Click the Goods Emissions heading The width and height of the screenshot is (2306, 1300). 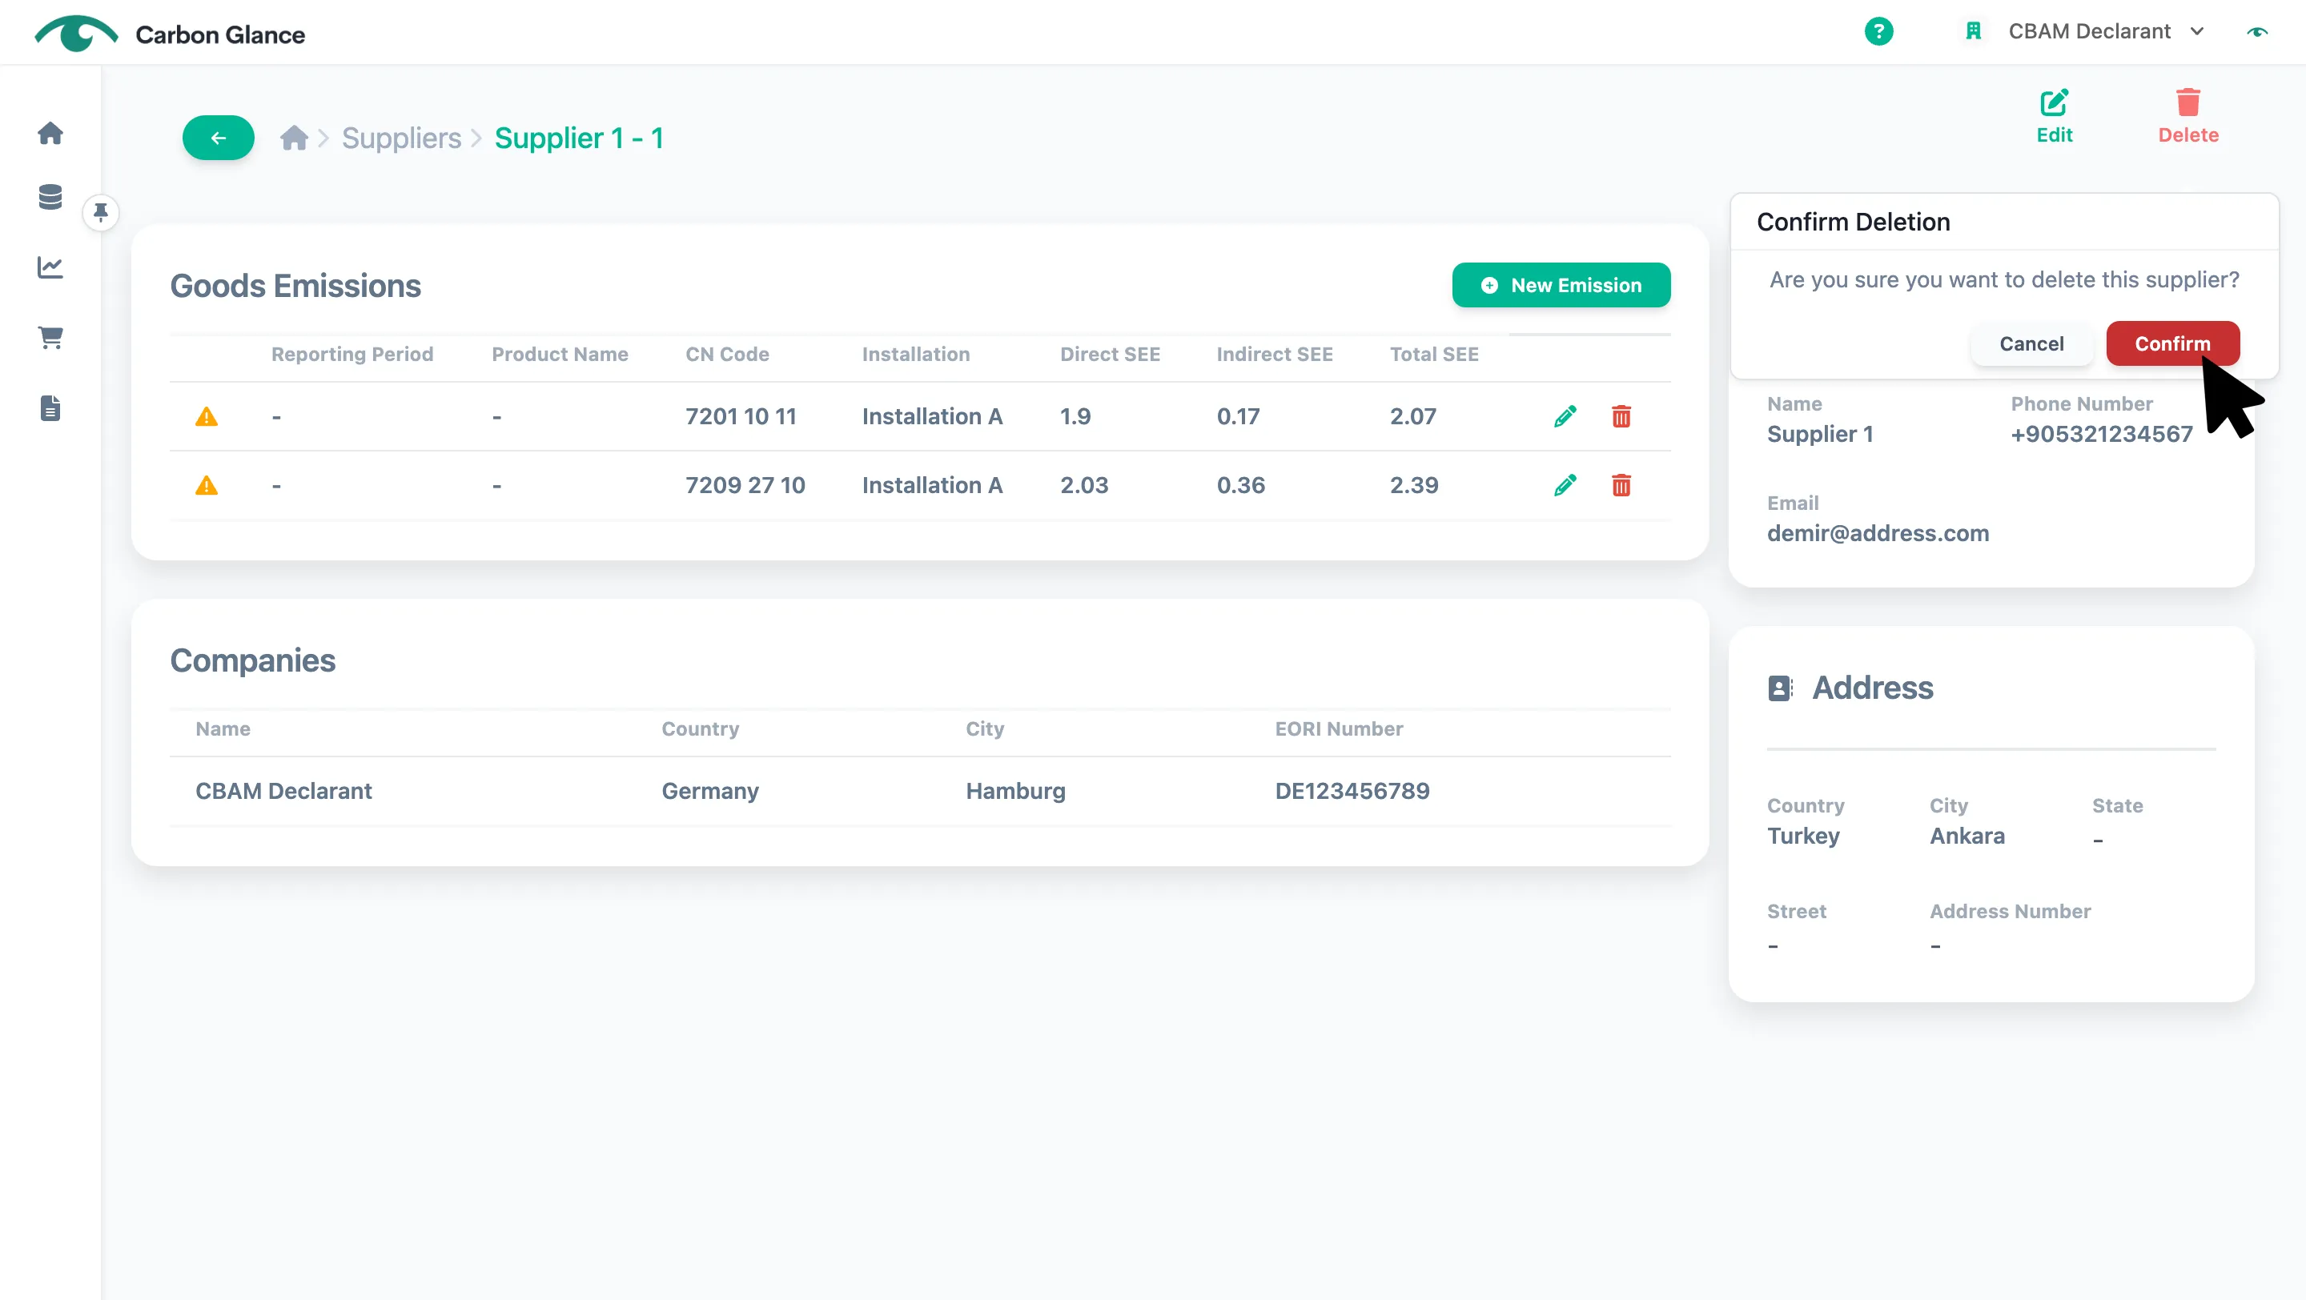(x=295, y=287)
